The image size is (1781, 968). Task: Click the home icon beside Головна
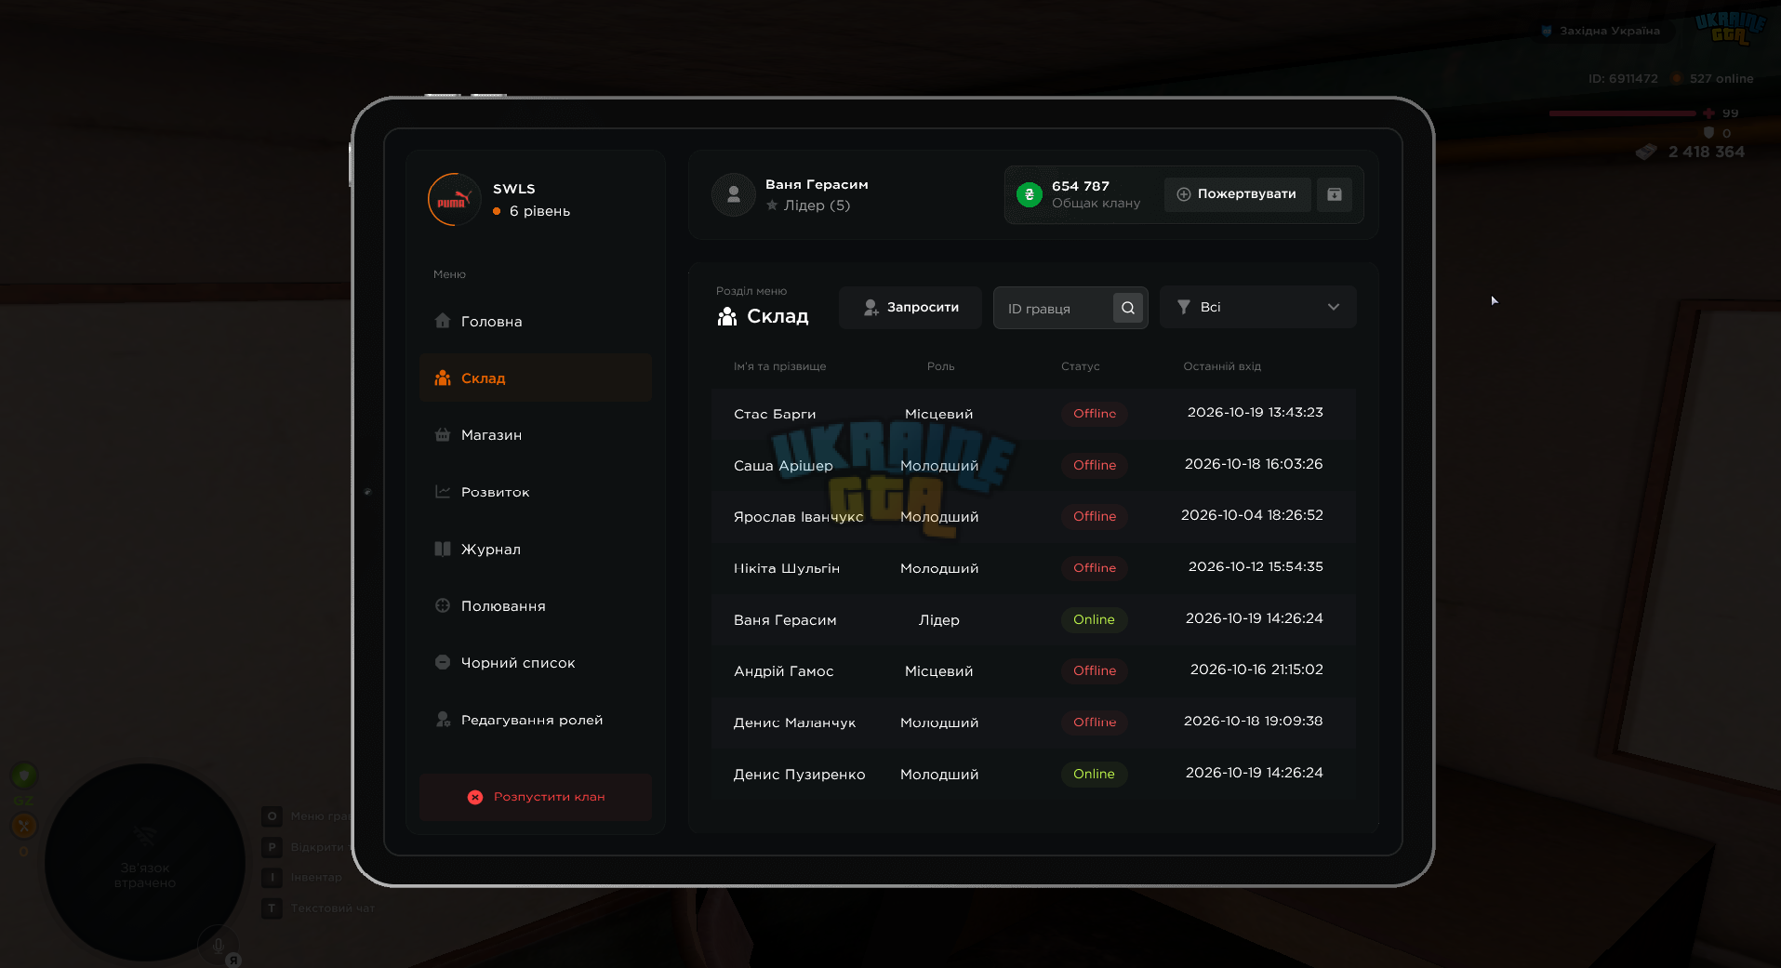coord(443,321)
